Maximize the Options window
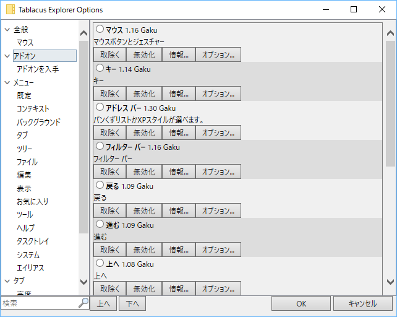Screen dimensions: 397x317 (354, 9)
